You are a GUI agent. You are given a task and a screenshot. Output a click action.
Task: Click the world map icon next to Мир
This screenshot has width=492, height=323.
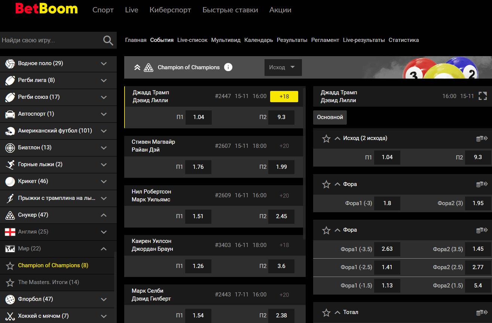[10, 249]
